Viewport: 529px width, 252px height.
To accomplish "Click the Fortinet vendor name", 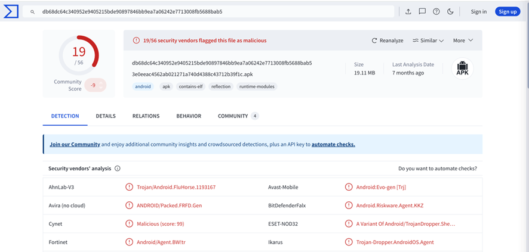I will point(58,242).
